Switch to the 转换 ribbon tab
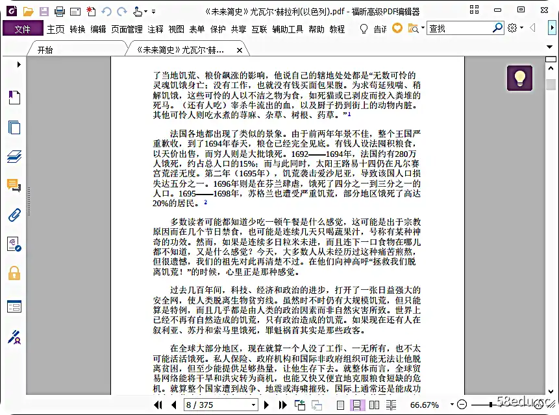Viewport: 559px width, 415px height. 77,29
